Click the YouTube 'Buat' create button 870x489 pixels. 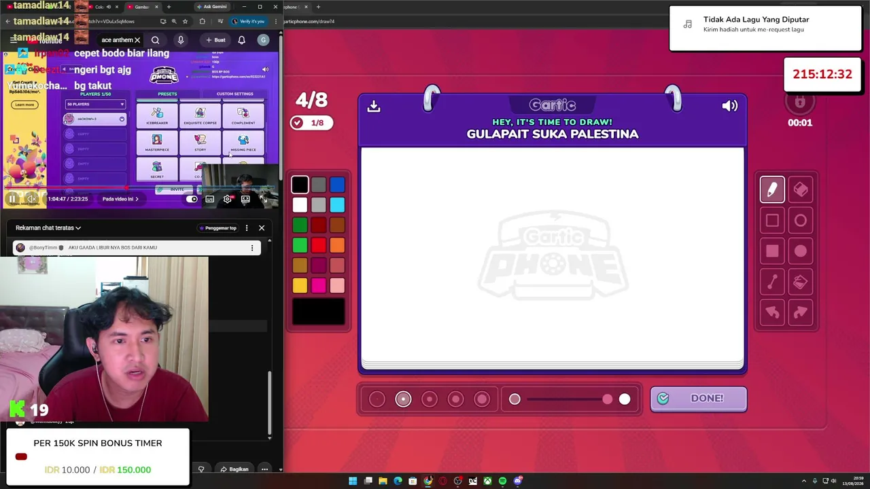[x=215, y=40]
